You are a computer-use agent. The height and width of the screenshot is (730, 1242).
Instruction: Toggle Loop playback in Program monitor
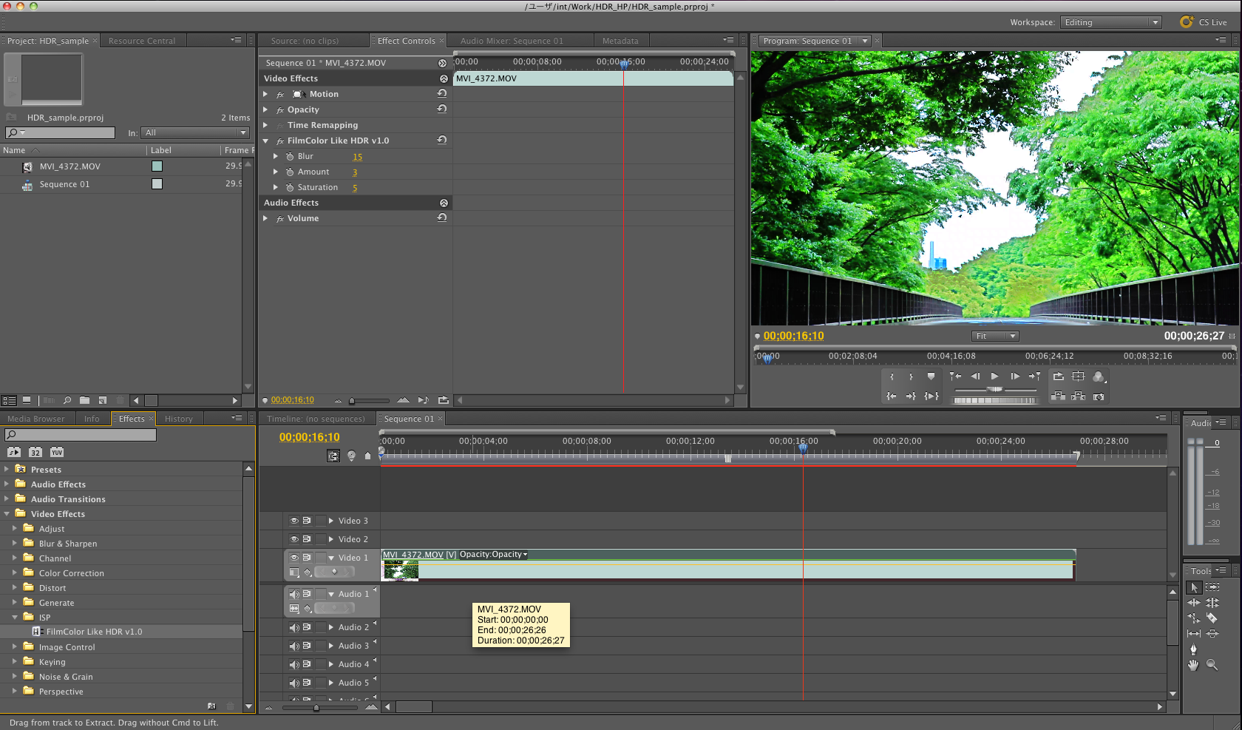(x=1059, y=376)
